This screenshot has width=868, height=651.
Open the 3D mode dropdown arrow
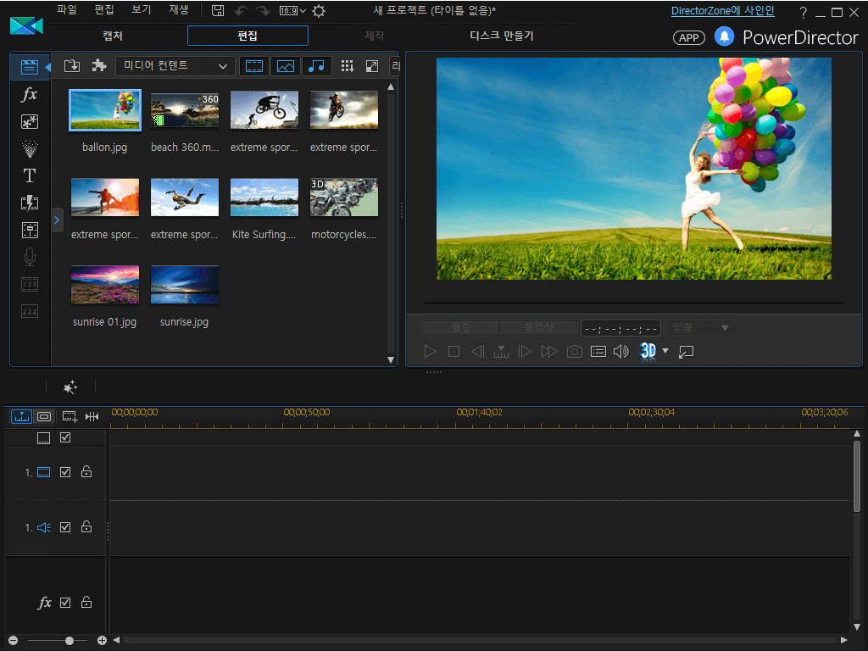click(x=665, y=351)
